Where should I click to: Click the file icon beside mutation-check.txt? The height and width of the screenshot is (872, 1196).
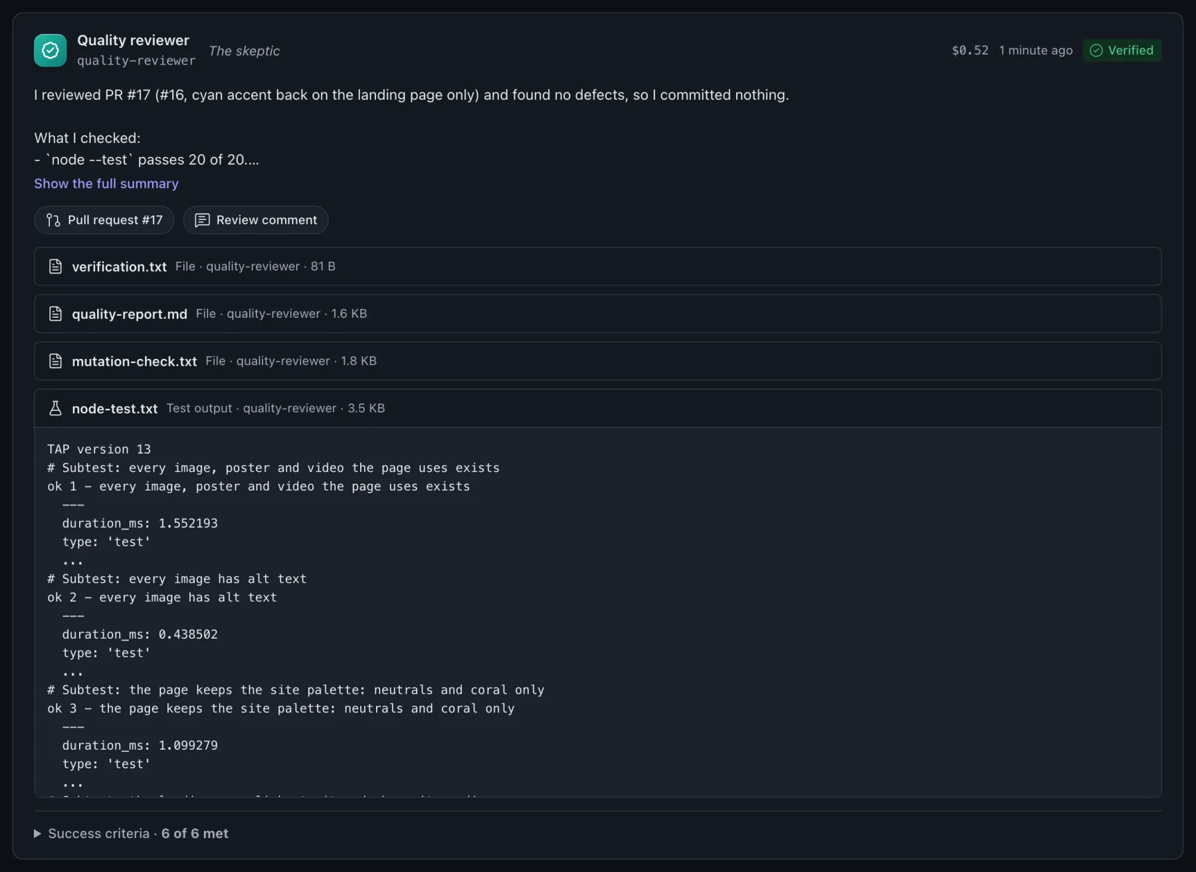tap(56, 361)
